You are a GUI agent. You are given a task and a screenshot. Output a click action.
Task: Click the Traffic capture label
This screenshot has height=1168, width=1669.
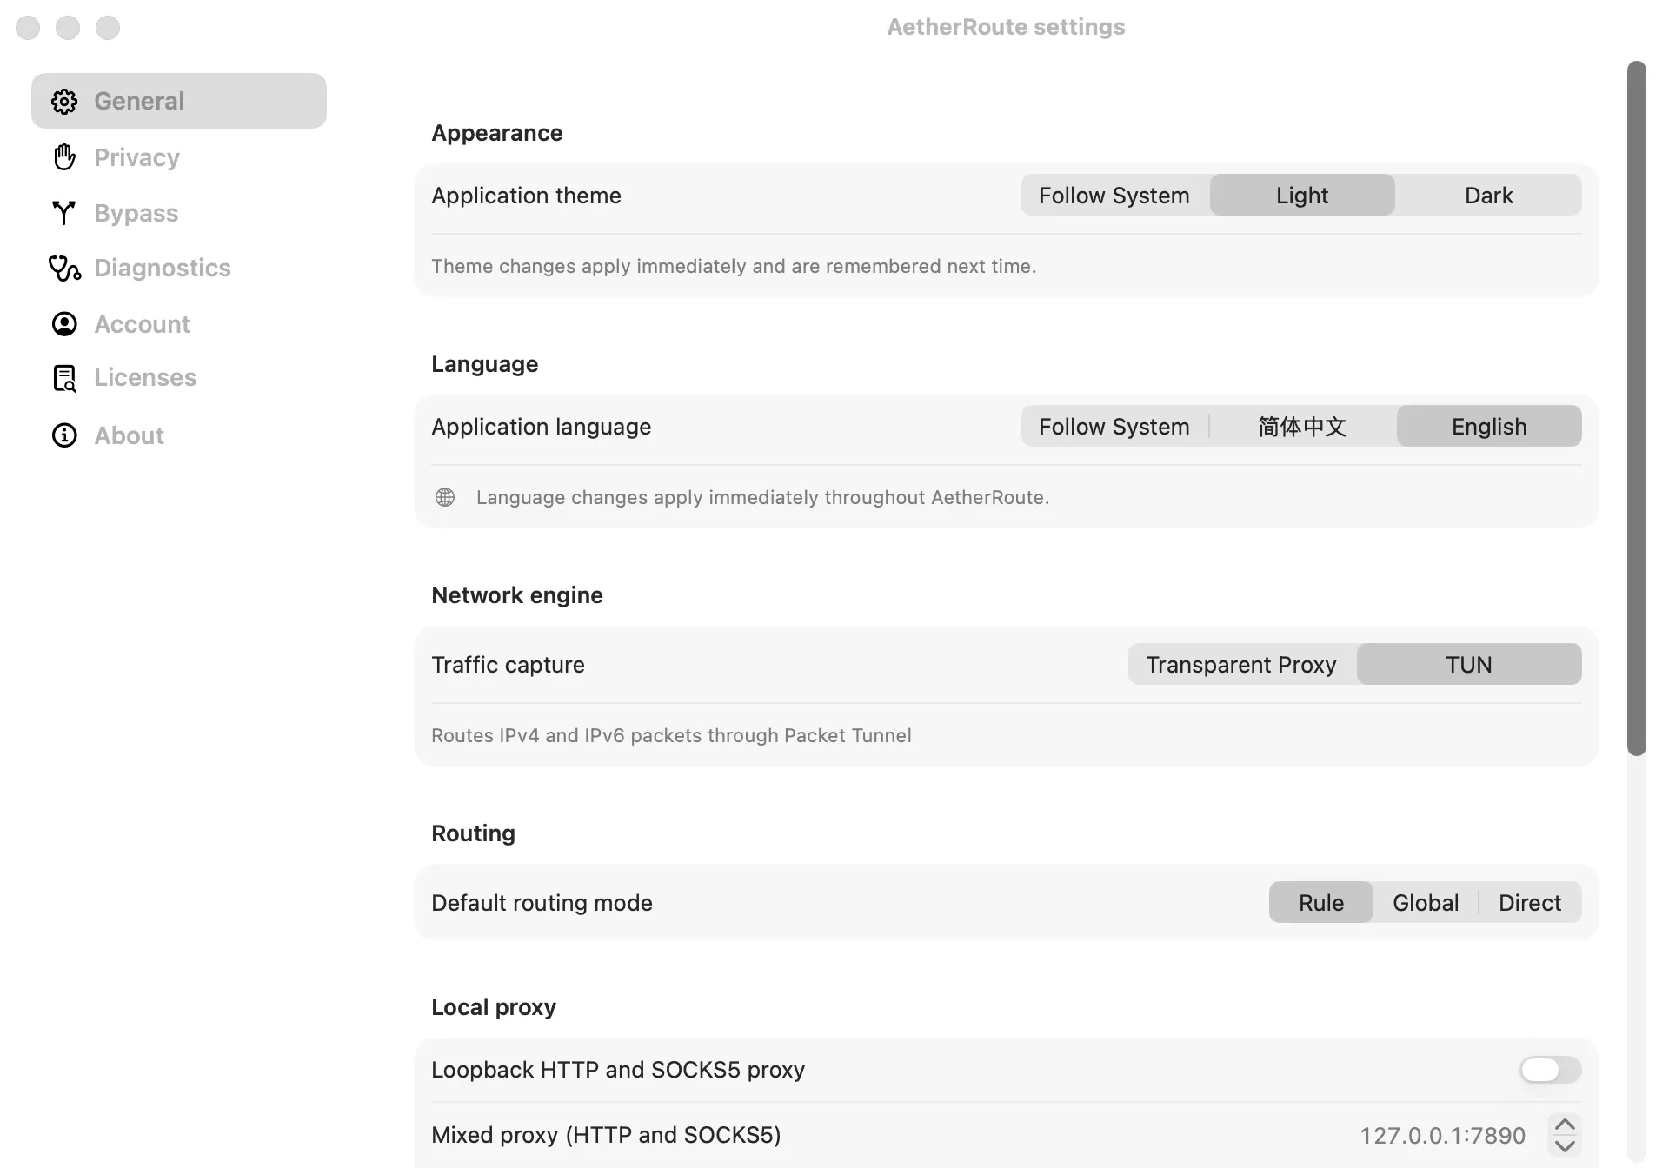tap(509, 665)
